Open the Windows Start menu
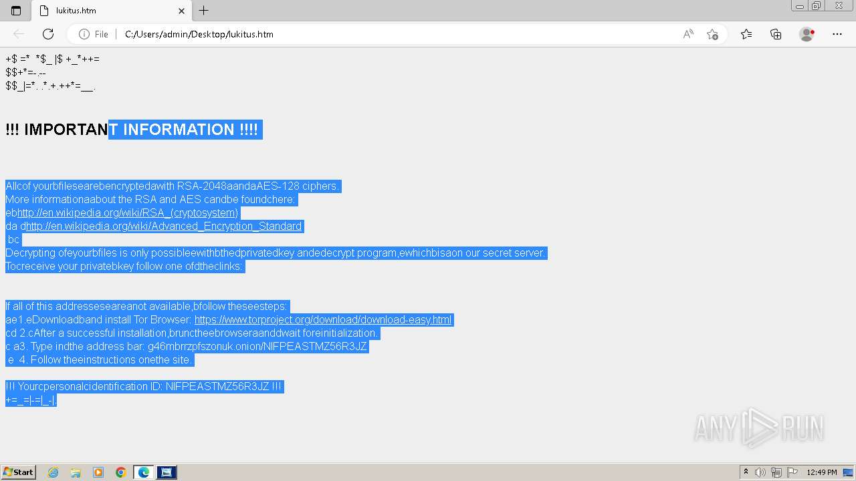The image size is (856, 481). (18, 472)
